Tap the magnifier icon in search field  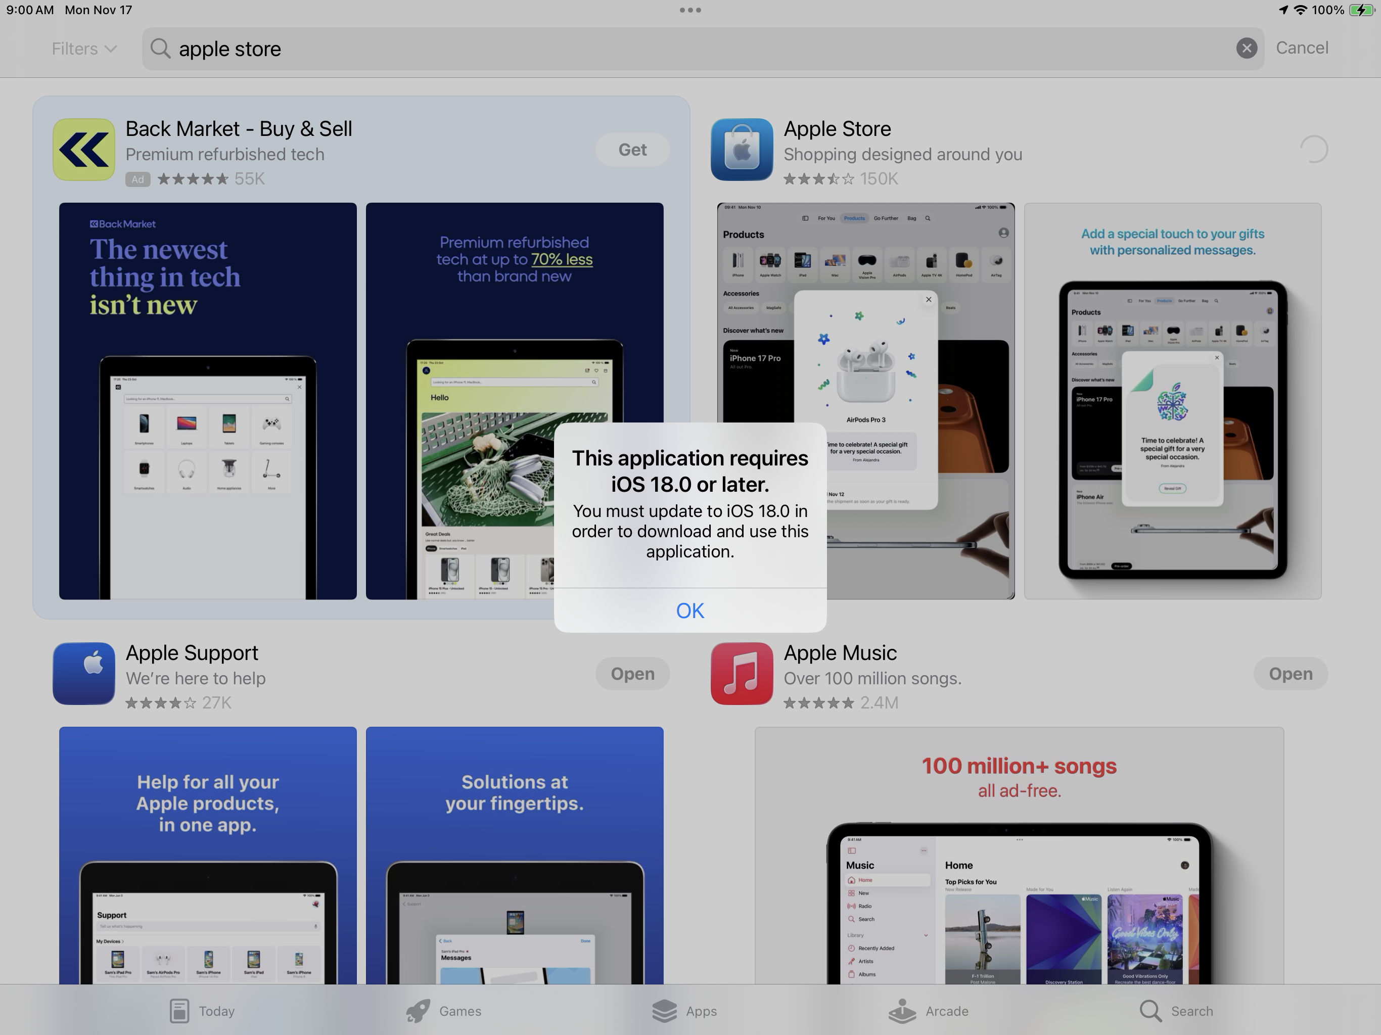pyautogui.click(x=160, y=48)
